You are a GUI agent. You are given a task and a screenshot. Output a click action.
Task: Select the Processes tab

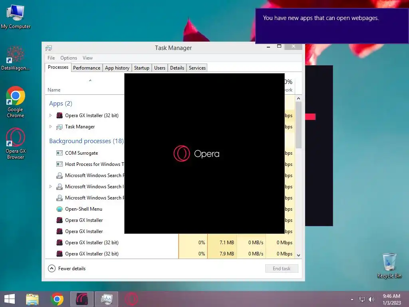pos(58,67)
